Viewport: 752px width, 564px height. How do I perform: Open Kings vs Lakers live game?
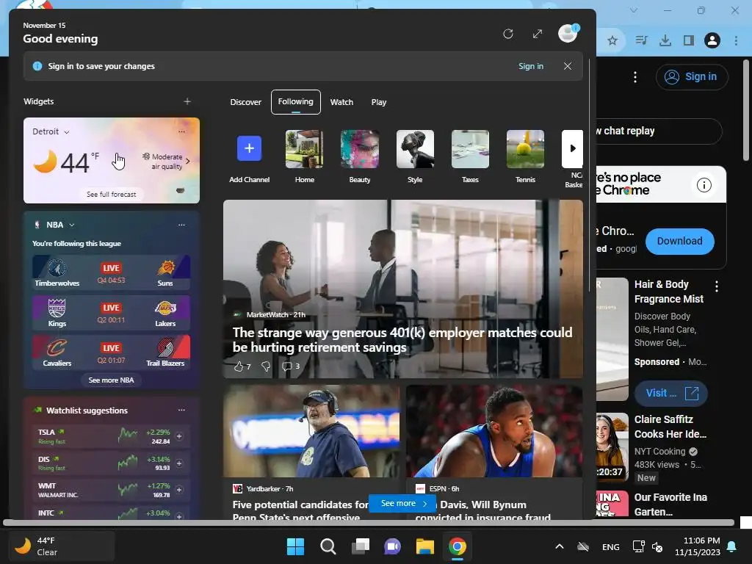pos(112,313)
